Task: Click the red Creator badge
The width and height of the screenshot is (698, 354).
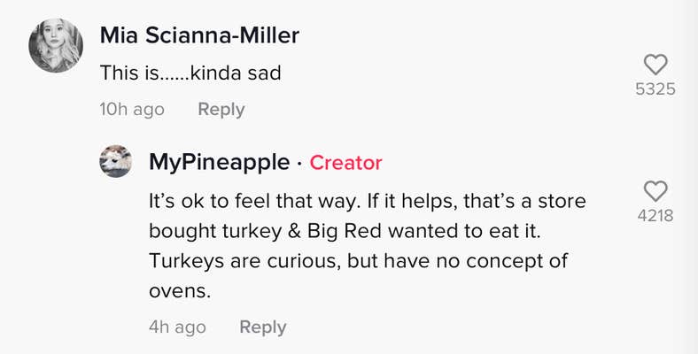Action: [346, 163]
